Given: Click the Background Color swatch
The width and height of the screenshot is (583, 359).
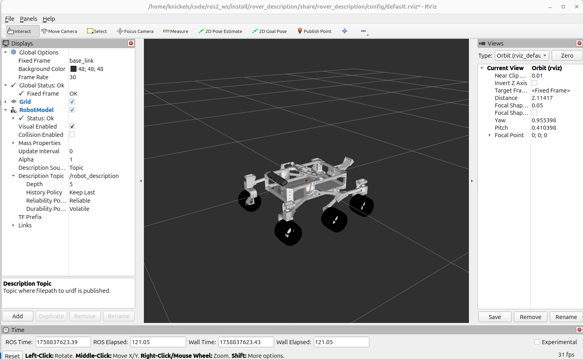Looking at the screenshot, I should coord(73,69).
